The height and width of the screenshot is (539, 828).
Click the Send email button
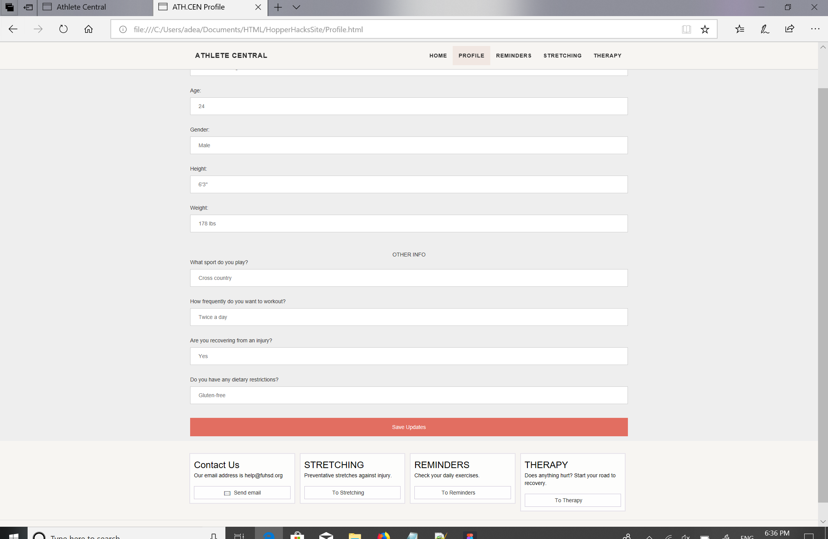[242, 493]
